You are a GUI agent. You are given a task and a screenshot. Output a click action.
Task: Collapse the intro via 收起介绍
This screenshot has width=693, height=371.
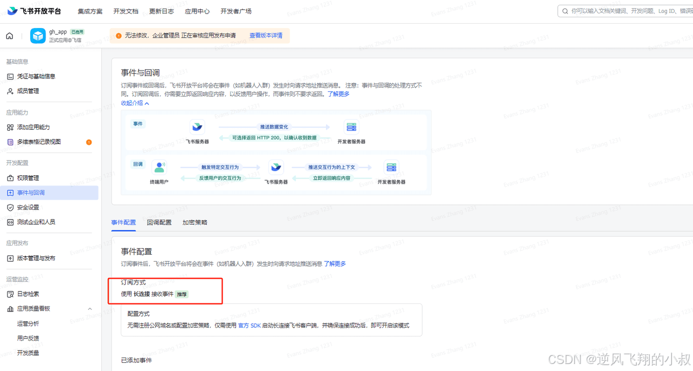(x=135, y=103)
